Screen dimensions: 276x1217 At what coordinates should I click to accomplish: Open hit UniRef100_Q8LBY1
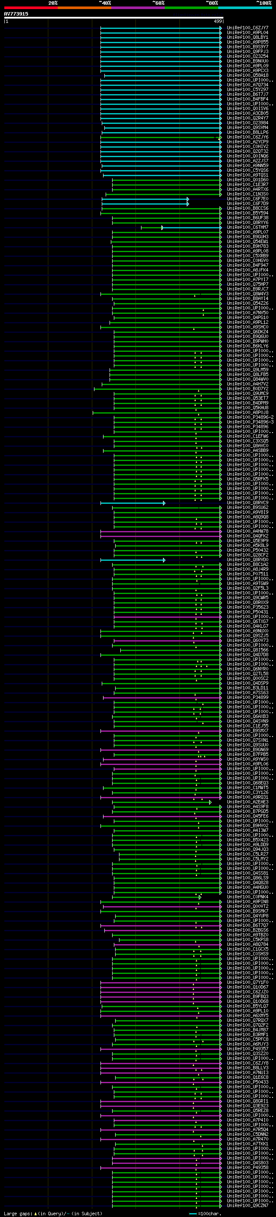[x=247, y=37]
